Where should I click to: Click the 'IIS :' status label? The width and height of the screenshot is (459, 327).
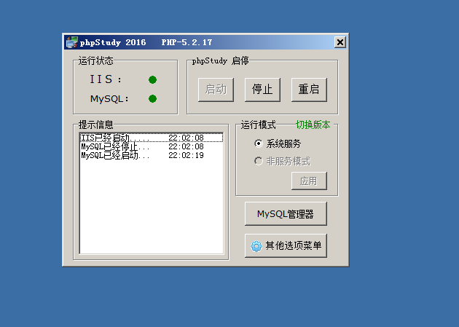(x=106, y=79)
